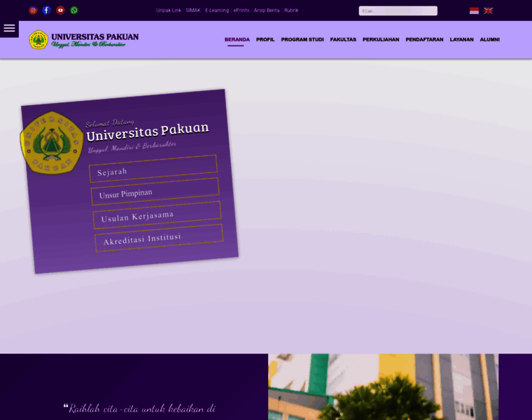Go to the Beranda menu item
The height and width of the screenshot is (420, 532).
[x=237, y=40]
